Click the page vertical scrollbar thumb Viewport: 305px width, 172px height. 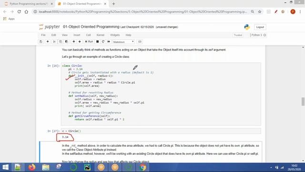coord(303,101)
